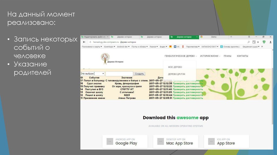277x155 pixels.
Task: Click the Google Play app icon placeholder
Action: [110, 141]
